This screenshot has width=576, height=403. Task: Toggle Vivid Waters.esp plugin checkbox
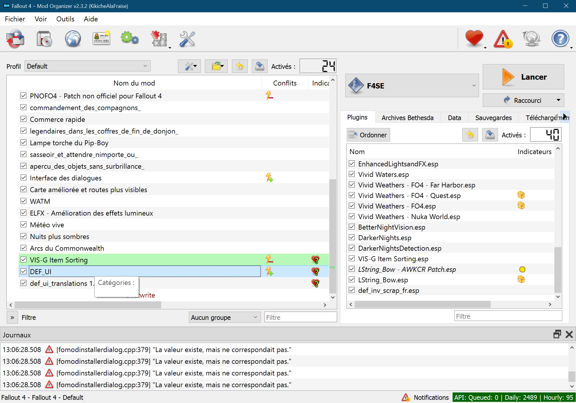point(352,174)
